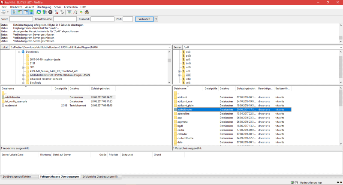Image resolution: width=343 pixels, height=185 pixels.
Task: Toggle the remote directory tree view
Action: [x=26, y=12]
